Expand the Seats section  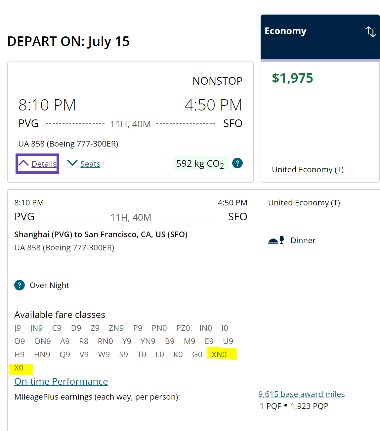pos(90,164)
